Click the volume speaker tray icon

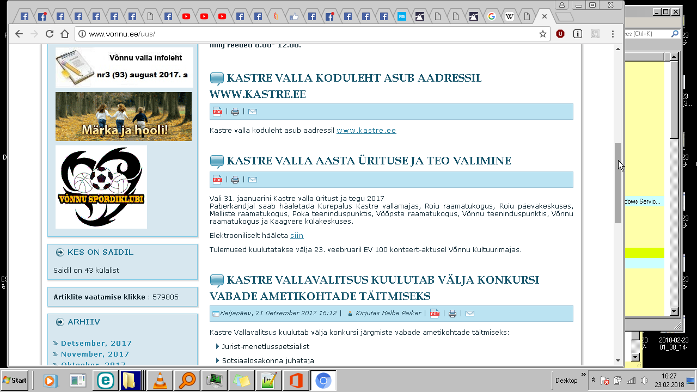pos(644,381)
